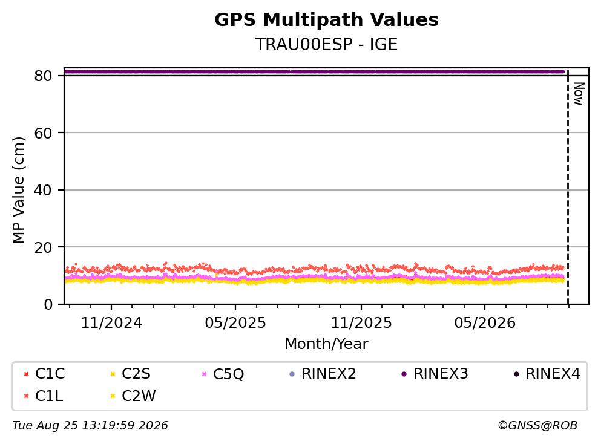Click the C1L legend marker

[x=26, y=396]
